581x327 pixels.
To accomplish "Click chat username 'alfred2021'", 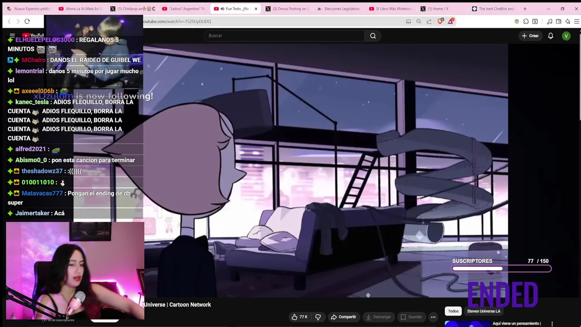I will pyautogui.click(x=30, y=149).
